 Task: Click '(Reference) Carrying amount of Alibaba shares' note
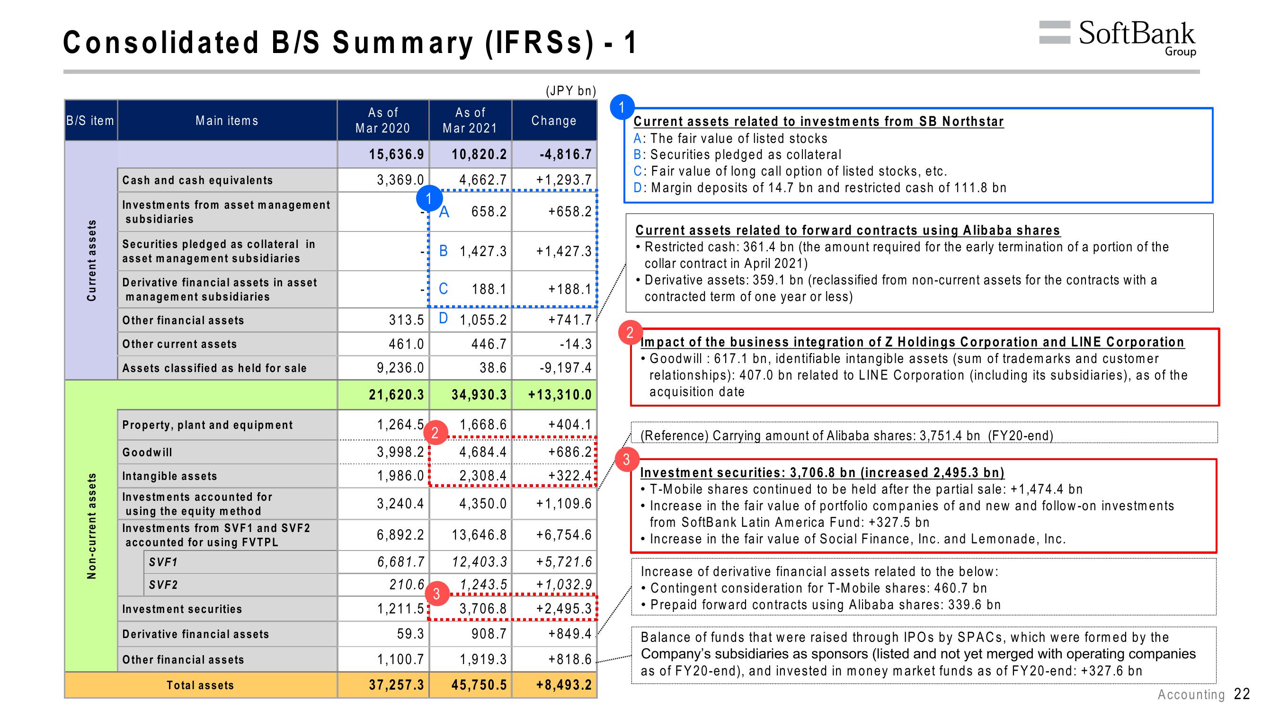coord(847,435)
